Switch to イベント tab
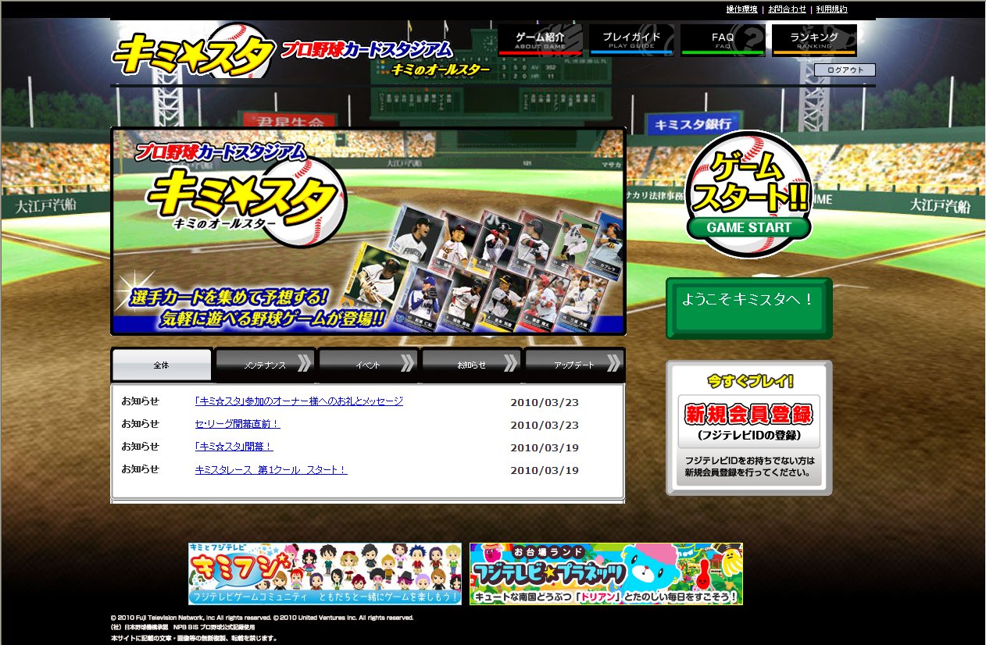The width and height of the screenshot is (986, 645). point(367,365)
